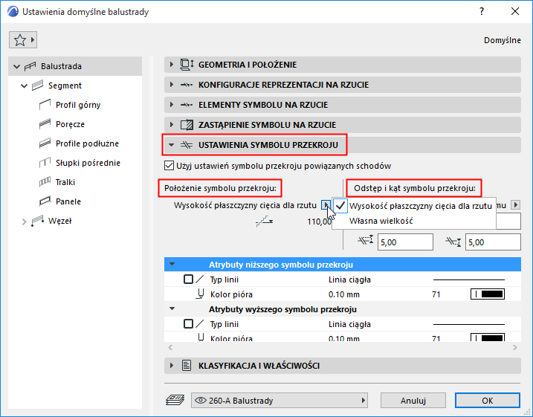The image size is (533, 417).
Task: Open the położenie symbolu przekroju popup arrow
Action: click(x=326, y=205)
